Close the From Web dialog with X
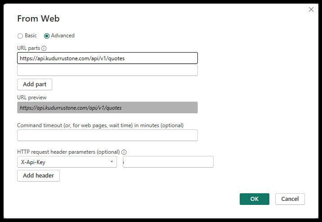 pos(311,9)
